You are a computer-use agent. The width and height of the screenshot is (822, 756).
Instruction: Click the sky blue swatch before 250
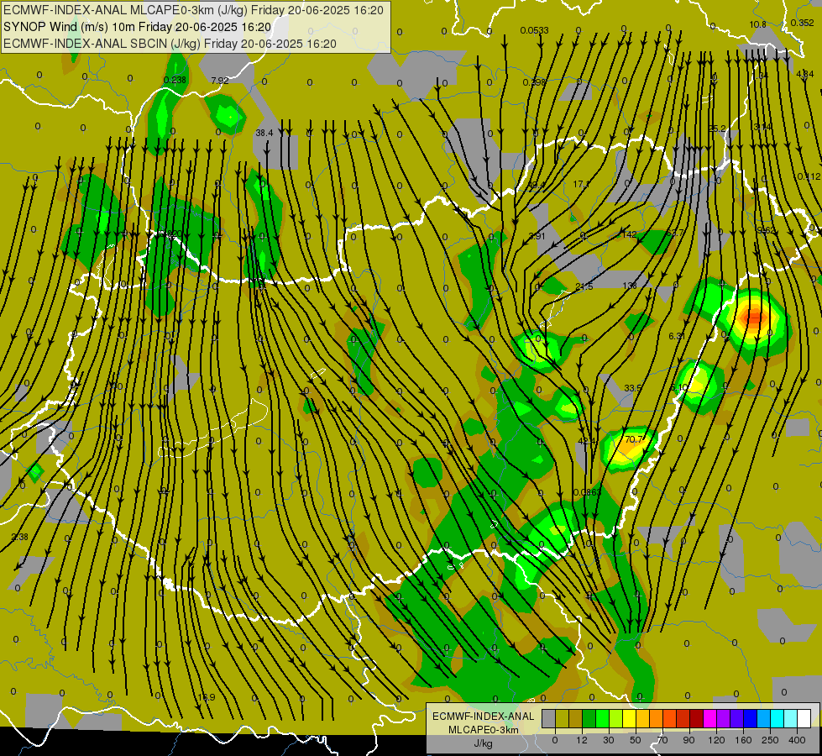764,718
